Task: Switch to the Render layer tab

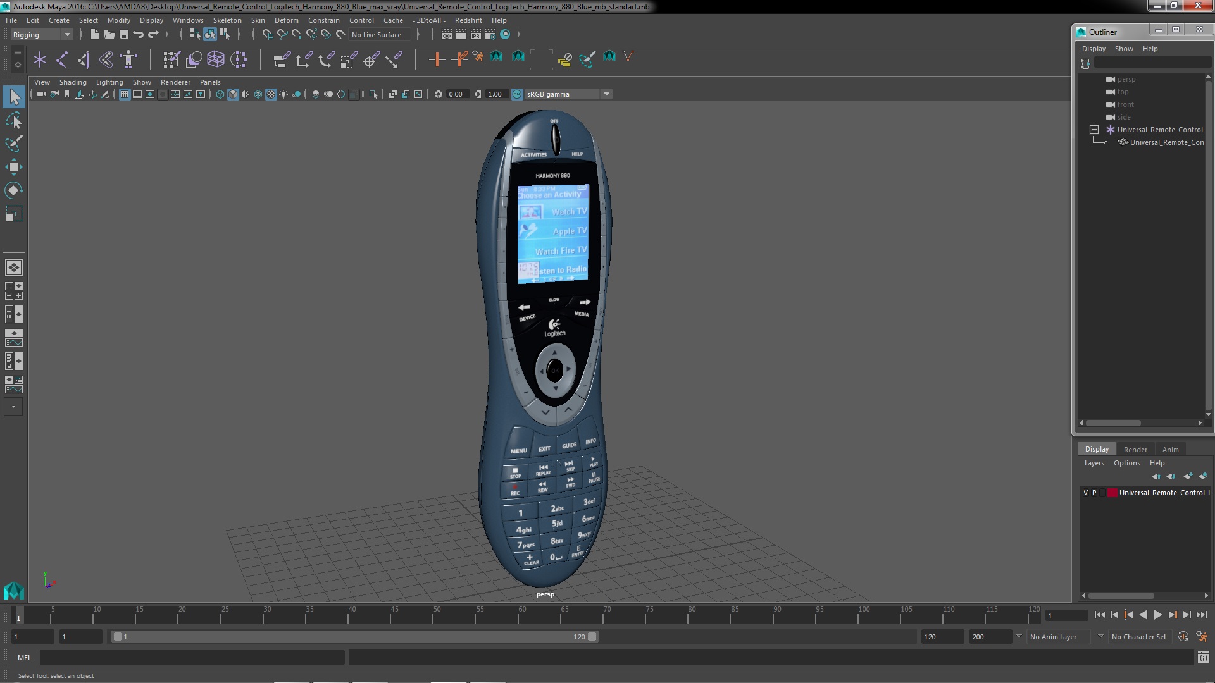Action: [1135, 450]
